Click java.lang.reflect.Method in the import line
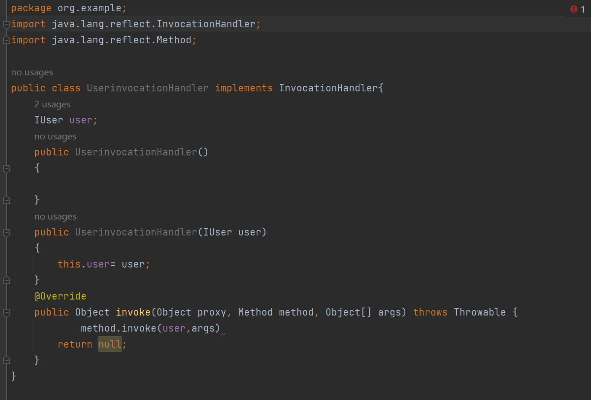The width and height of the screenshot is (591, 400). pyautogui.click(x=121, y=40)
